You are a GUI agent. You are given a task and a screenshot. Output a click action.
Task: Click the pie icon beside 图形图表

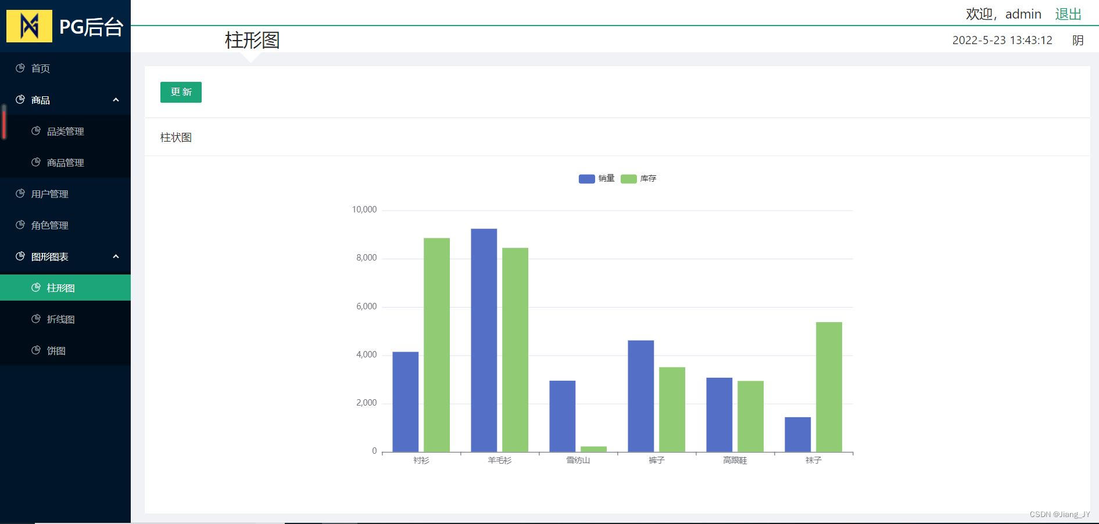pyautogui.click(x=20, y=256)
